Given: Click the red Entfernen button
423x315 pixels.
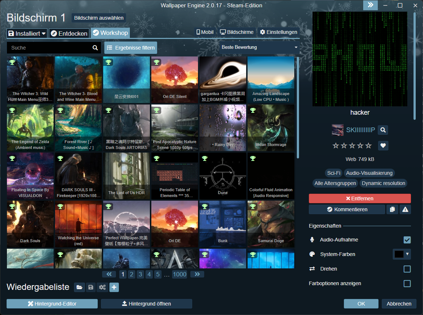Looking at the screenshot, I should (x=360, y=198).
